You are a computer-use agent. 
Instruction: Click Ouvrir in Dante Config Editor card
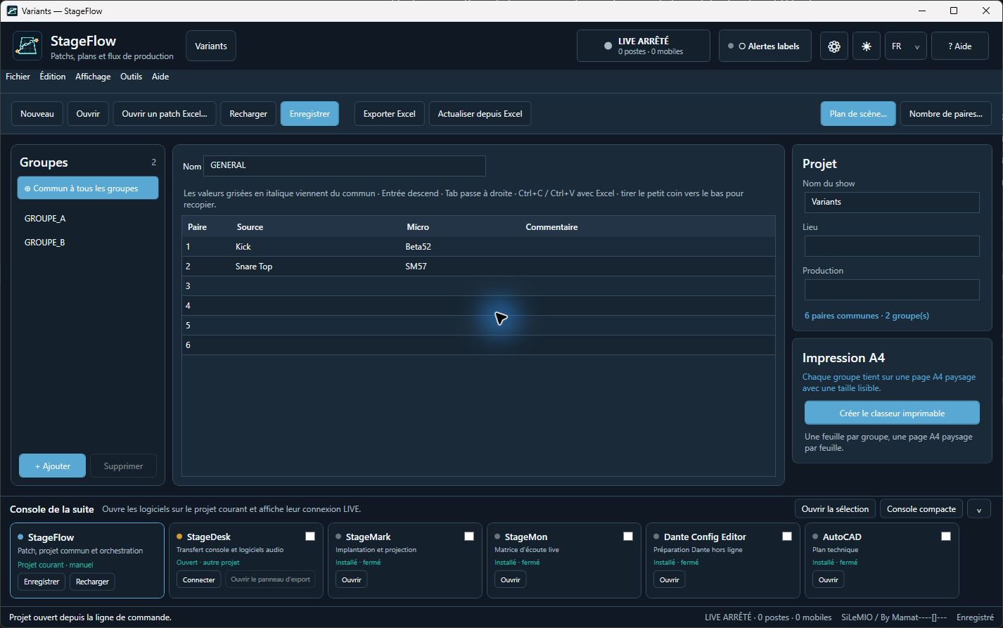point(669,580)
